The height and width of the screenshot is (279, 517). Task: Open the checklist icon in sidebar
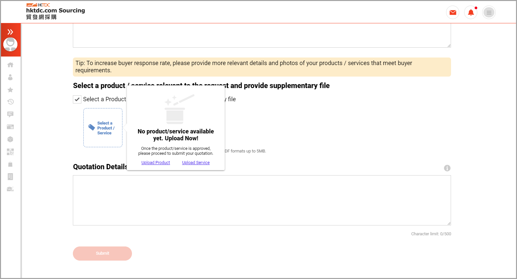pos(10,177)
